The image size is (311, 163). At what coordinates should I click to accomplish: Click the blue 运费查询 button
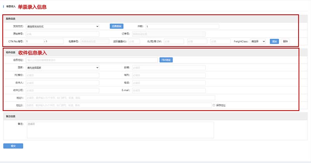click(x=116, y=26)
